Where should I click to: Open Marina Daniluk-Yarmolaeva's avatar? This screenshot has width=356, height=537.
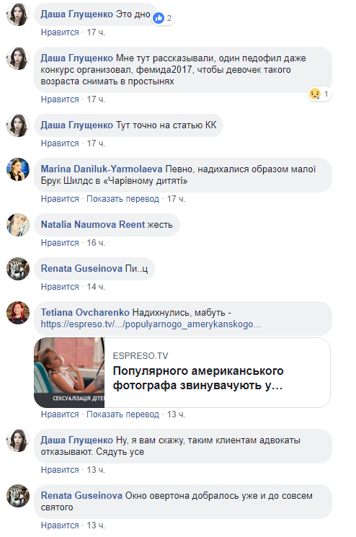click(18, 169)
